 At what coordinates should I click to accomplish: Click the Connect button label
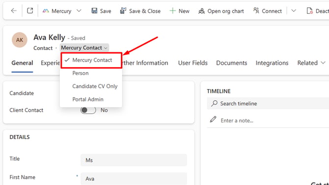pos(272,11)
